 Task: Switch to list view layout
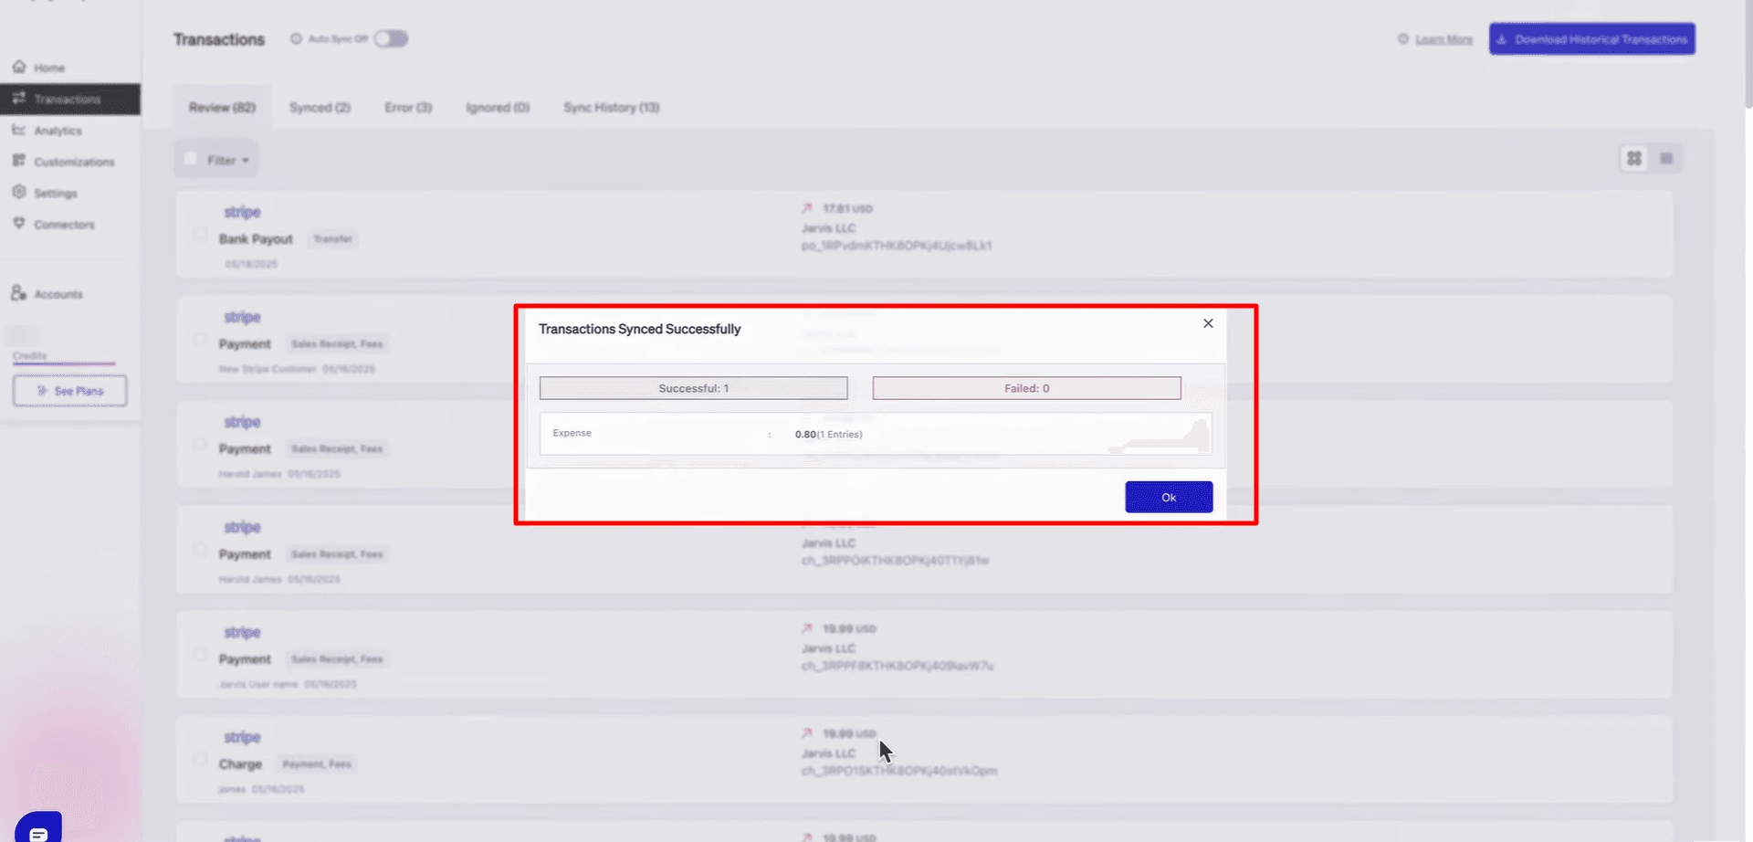pyautogui.click(x=1666, y=158)
